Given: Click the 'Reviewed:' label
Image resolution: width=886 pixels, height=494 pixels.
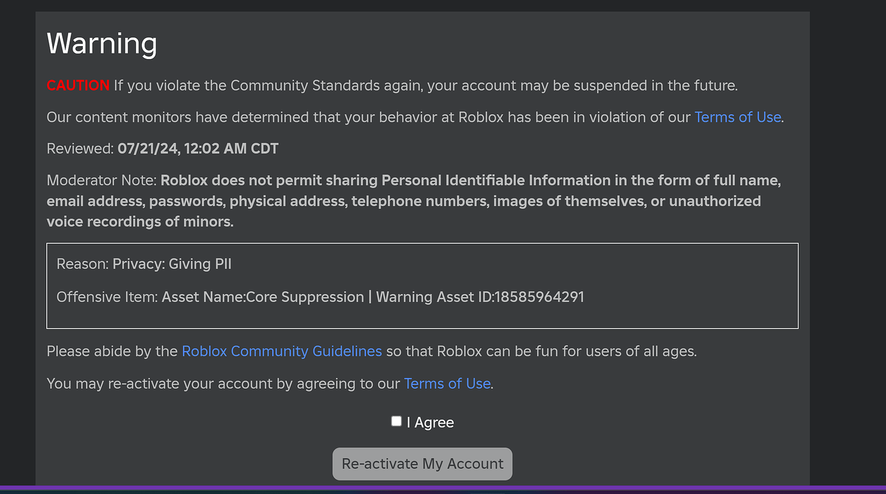Looking at the screenshot, I should coord(80,149).
